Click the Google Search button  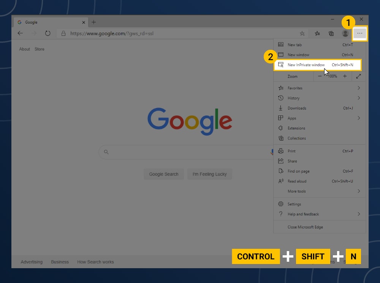pyautogui.click(x=163, y=174)
